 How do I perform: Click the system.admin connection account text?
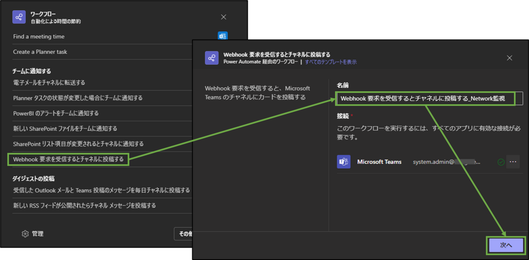click(447, 162)
